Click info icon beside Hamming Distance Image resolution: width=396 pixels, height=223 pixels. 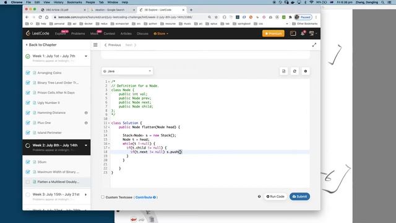click(86, 113)
